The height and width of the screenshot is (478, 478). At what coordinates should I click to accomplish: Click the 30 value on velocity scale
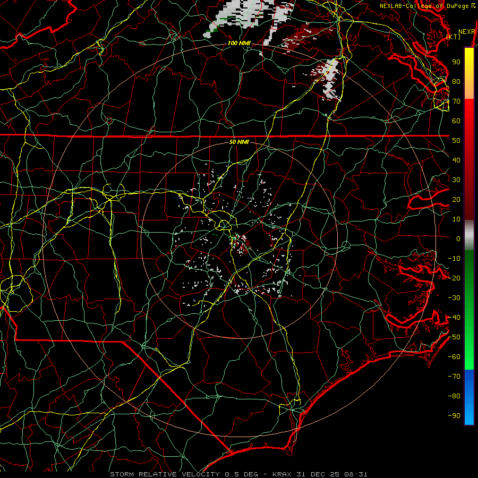click(x=456, y=180)
